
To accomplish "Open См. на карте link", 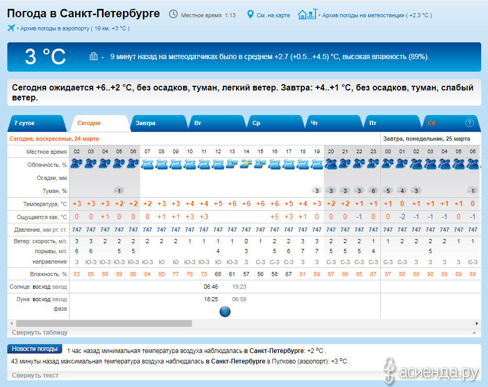I will pyautogui.click(x=273, y=15).
